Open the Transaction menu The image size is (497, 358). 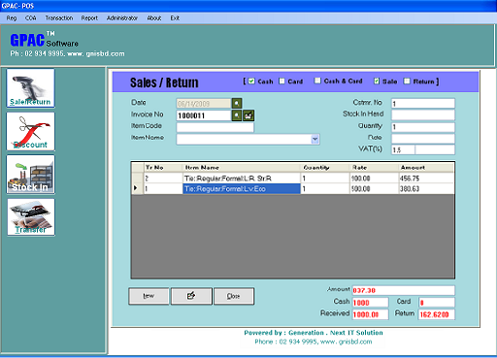tap(59, 18)
